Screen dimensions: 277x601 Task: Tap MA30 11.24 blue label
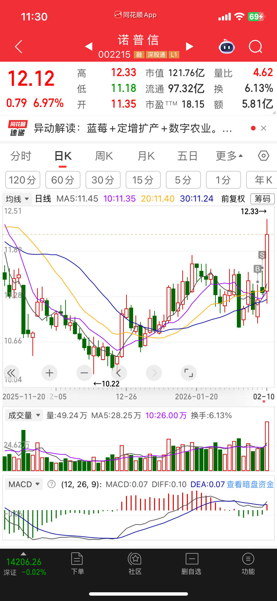coord(197,199)
